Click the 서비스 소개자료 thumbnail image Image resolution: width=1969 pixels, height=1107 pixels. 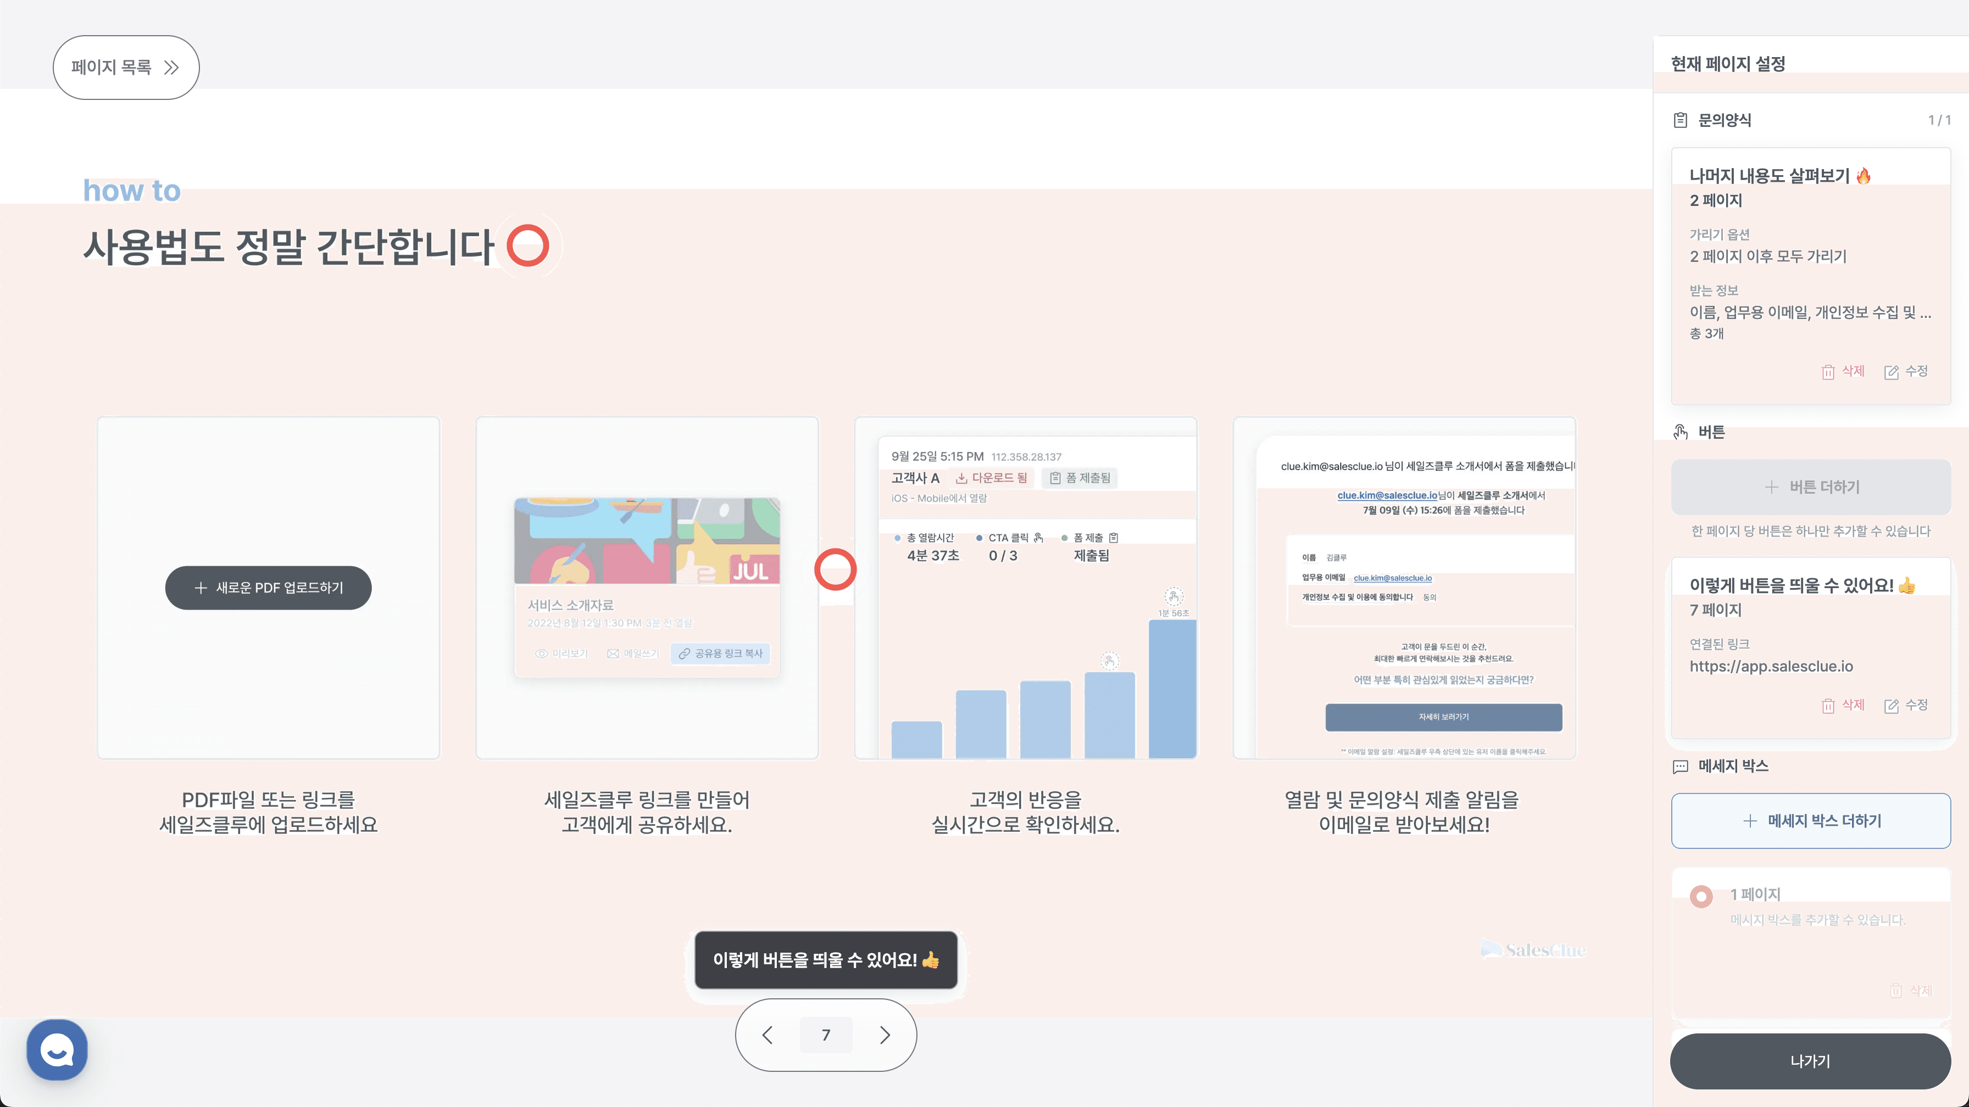(x=647, y=541)
